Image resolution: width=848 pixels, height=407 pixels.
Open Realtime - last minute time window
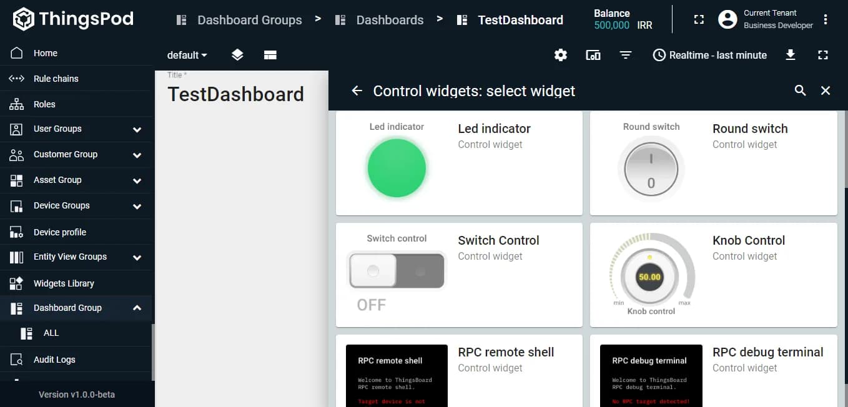click(709, 55)
